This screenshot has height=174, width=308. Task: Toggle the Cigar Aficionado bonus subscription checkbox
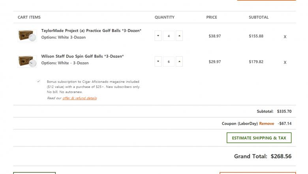click(x=38, y=81)
